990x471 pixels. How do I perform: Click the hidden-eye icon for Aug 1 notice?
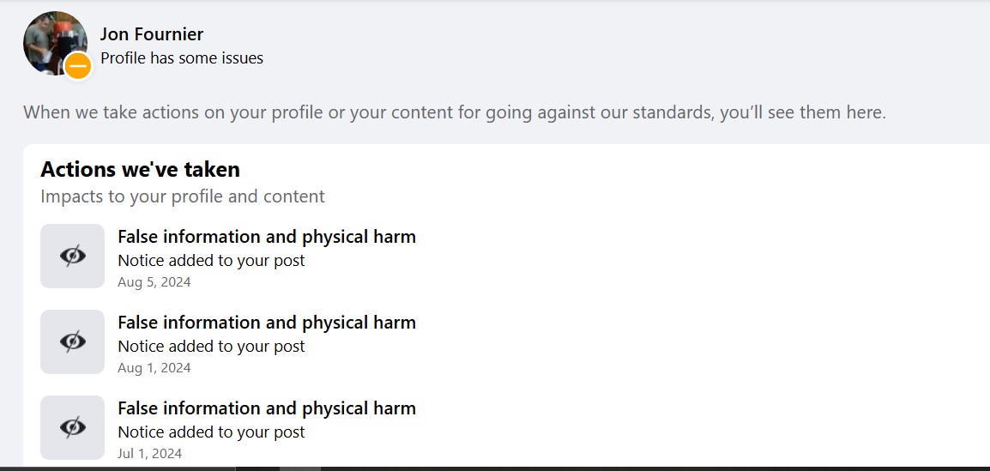[x=72, y=341]
